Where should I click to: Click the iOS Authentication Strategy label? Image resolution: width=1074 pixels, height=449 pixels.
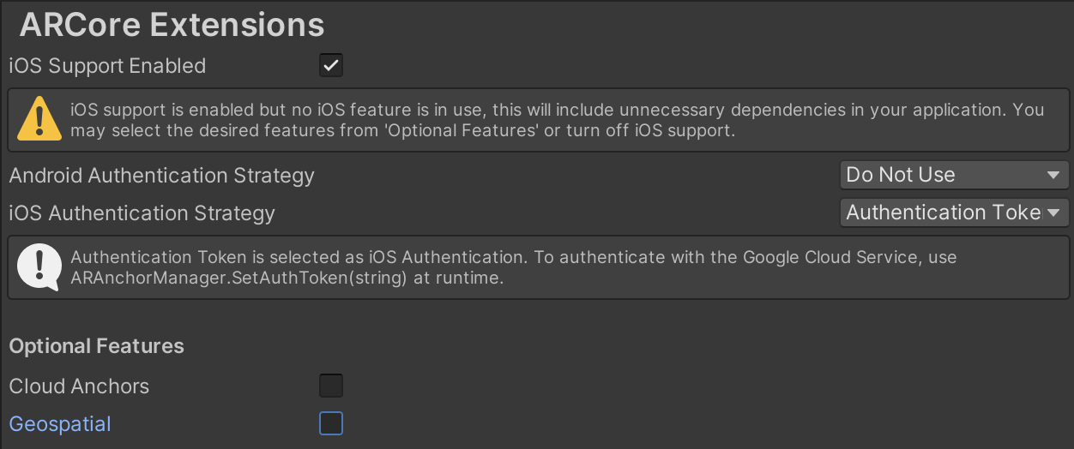pyautogui.click(x=142, y=213)
